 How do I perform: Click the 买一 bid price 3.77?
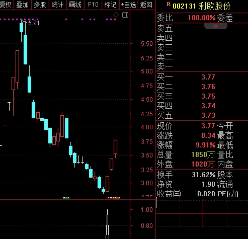208,77
